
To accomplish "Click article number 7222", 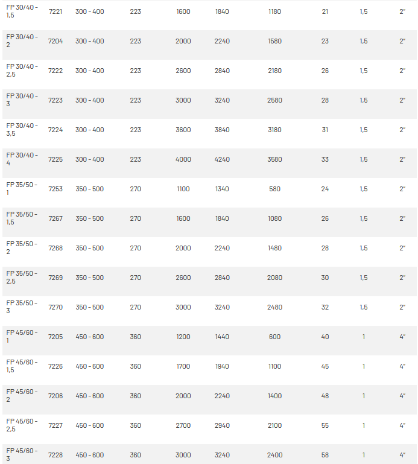I will pyautogui.click(x=55, y=71).
